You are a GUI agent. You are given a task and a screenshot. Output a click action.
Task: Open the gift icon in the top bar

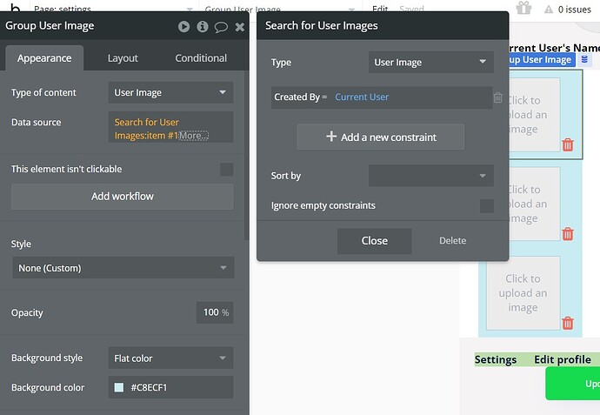coord(523,8)
